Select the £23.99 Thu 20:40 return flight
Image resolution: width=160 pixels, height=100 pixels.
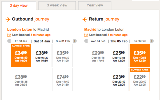click(119, 80)
